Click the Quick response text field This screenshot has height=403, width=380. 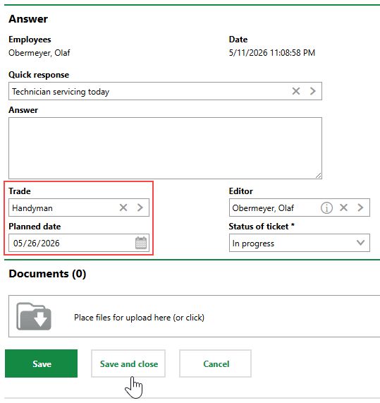(x=149, y=91)
